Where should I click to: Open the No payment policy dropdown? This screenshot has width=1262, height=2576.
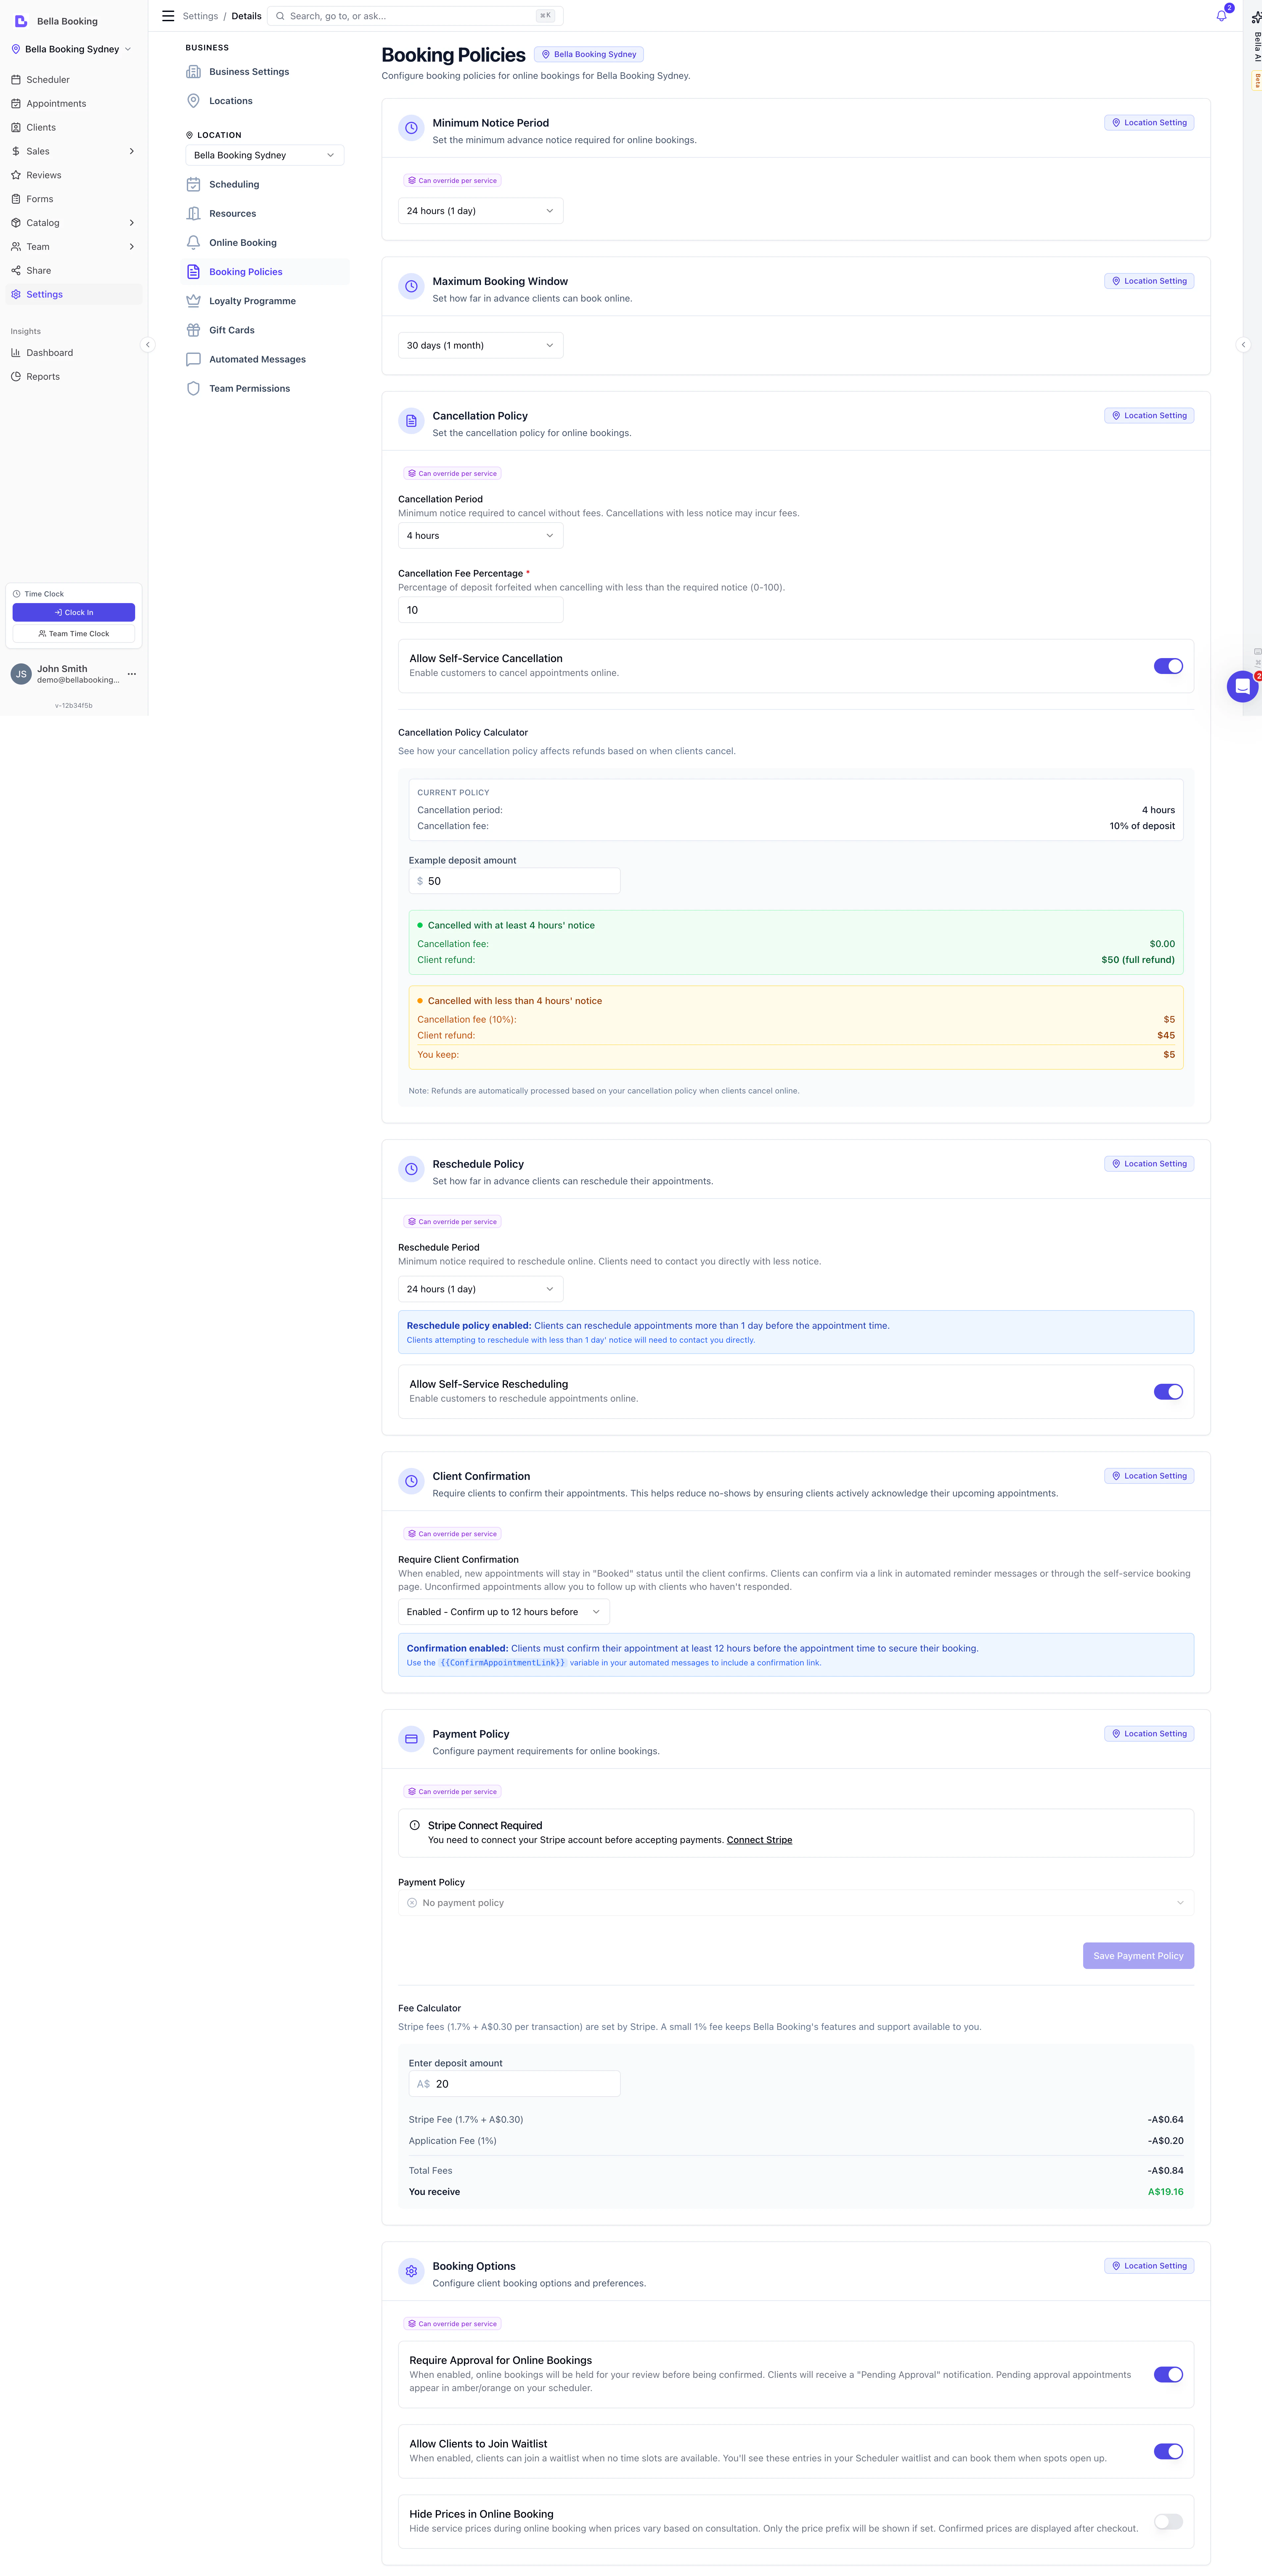[x=796, y=1903]
